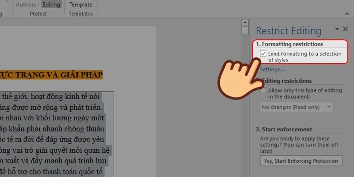Viewport: 354px width, 177px height.
Task: Close the Restrict Editing pane
Action: (346, 29)
